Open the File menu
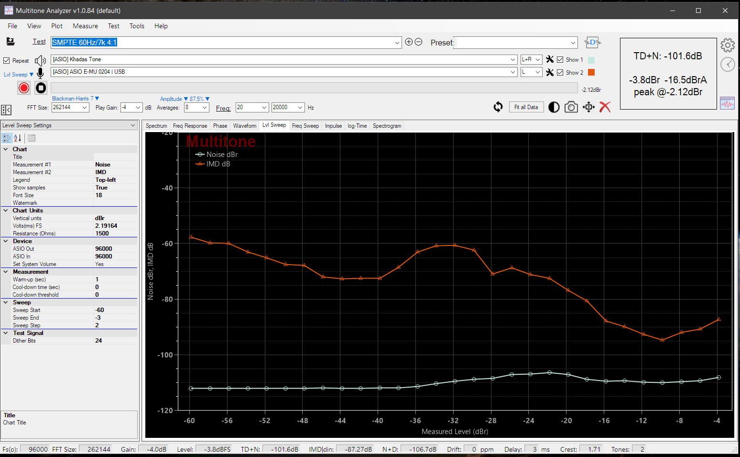 pyautogui.click(x=12, y=26)
